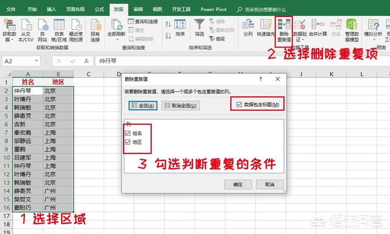Switch to the 插入 (Insert) tab

point(51,10)
